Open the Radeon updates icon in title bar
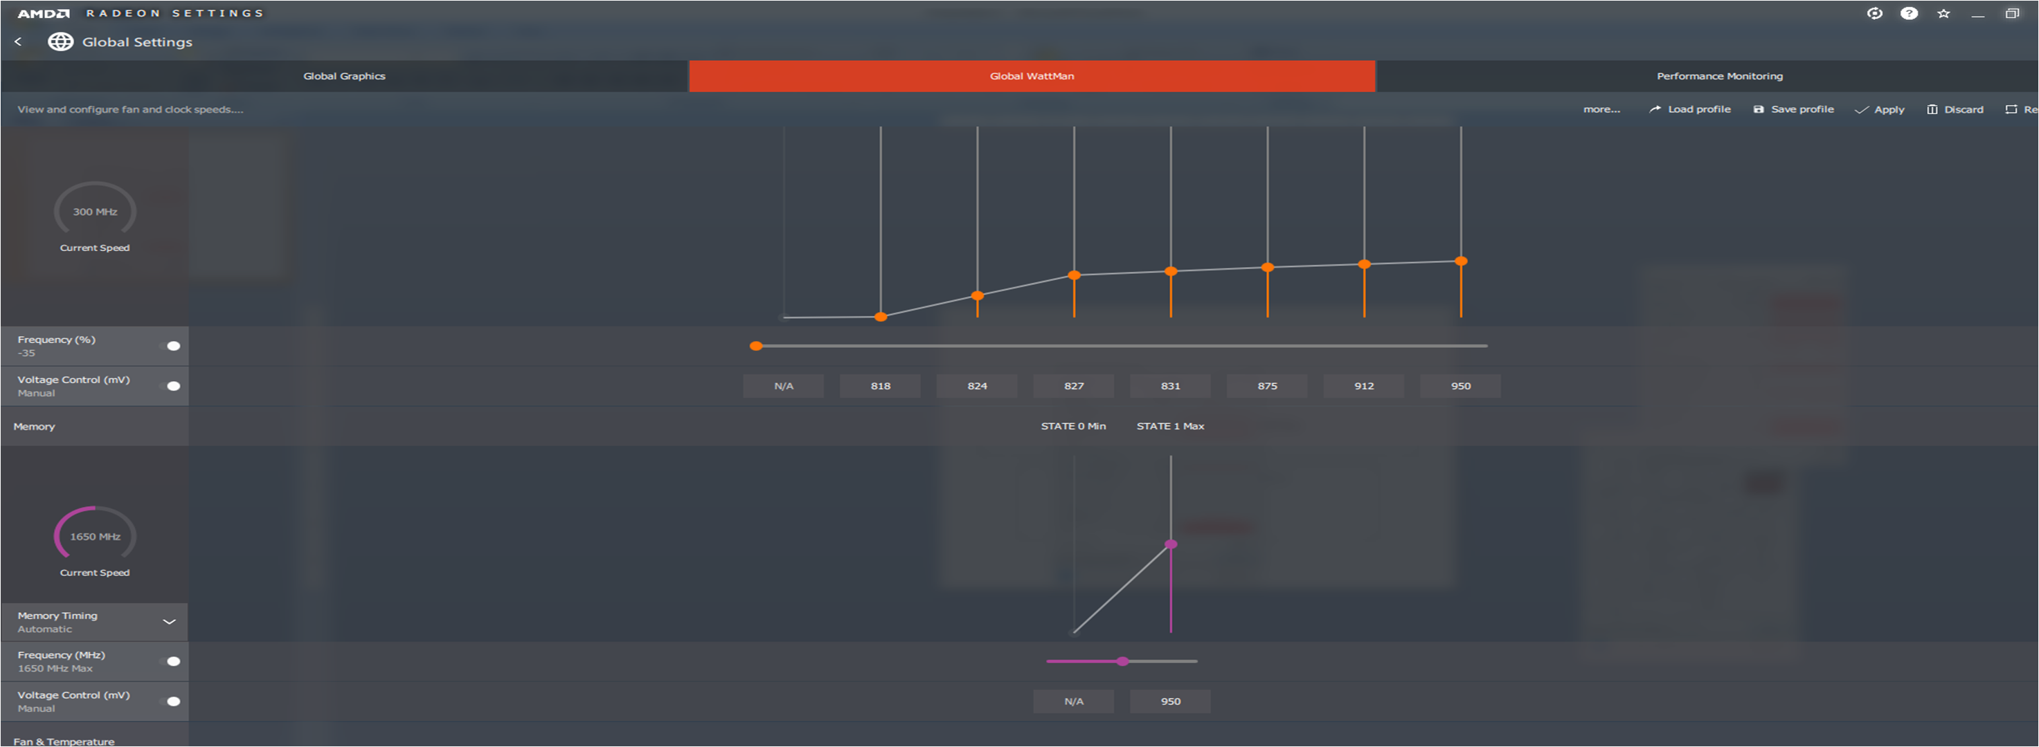The width and height of the screenshot is (2039, 747). (1874, 13)
